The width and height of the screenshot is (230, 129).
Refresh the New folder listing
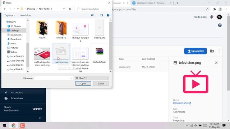70,9
